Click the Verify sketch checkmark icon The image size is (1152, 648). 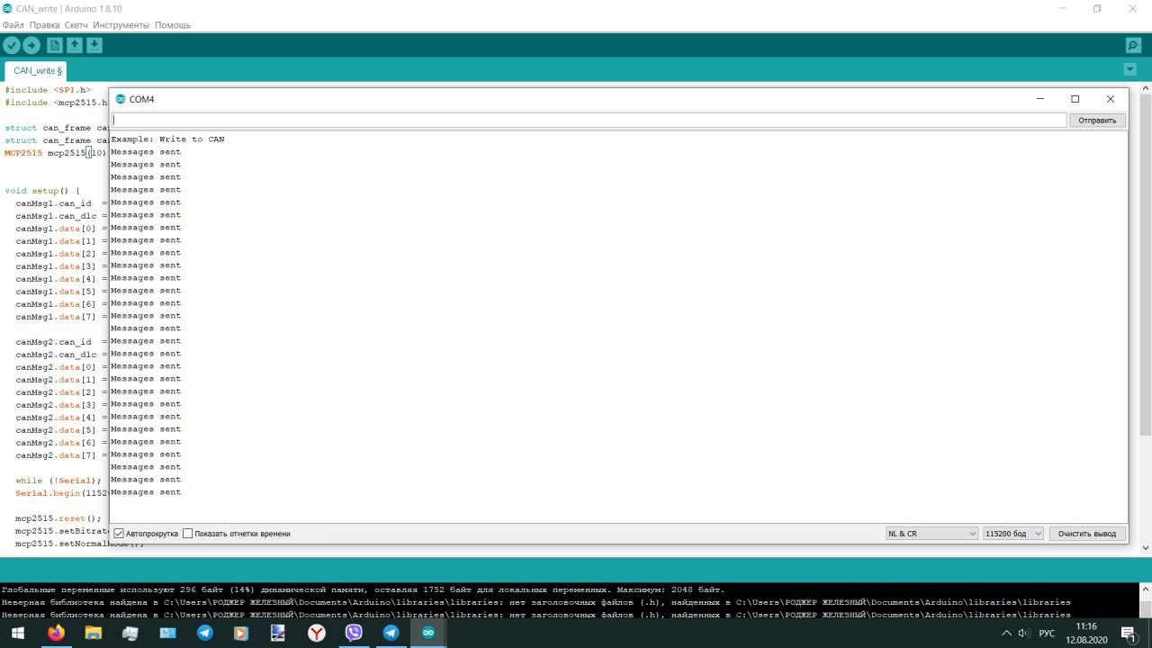tap(11, 45)
